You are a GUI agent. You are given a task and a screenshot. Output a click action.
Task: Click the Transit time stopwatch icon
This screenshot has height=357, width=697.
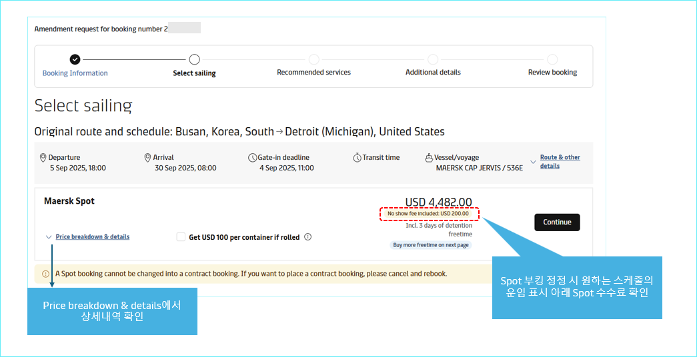click(x=357, y=158)
